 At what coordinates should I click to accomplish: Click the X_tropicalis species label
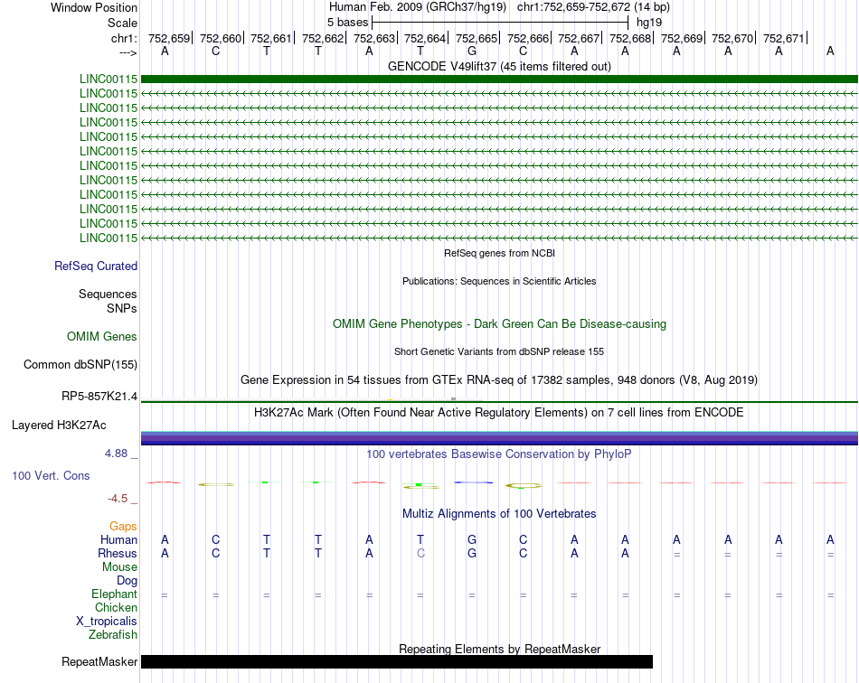click(107, 622)
